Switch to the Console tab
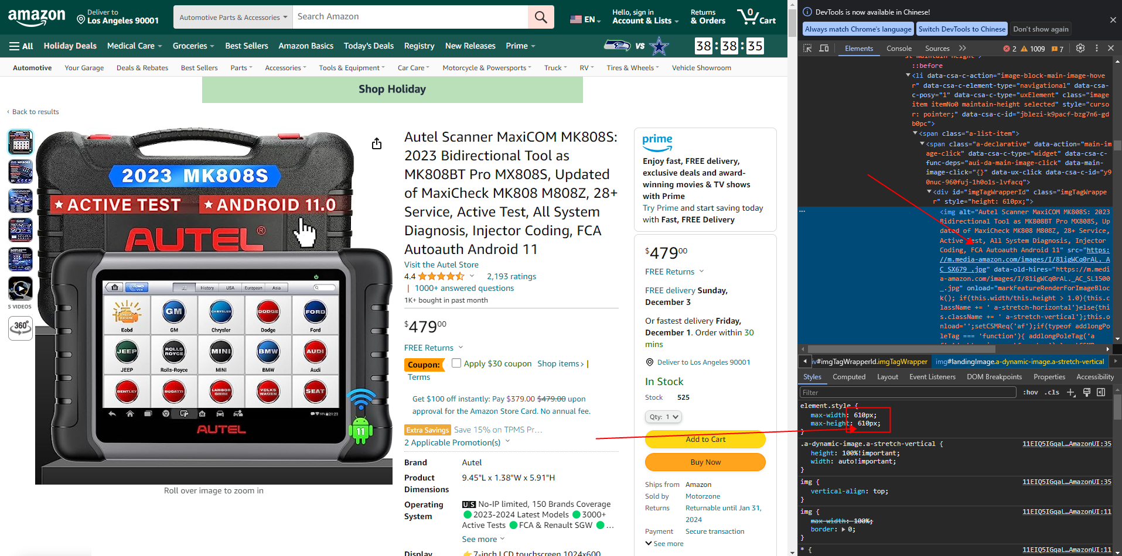1122x556 pixels. (899, 49)
